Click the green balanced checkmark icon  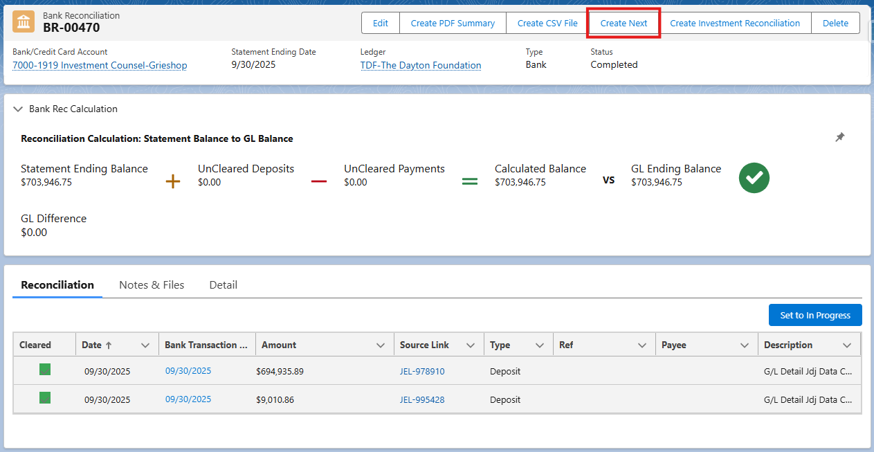(x=754, y=177)
